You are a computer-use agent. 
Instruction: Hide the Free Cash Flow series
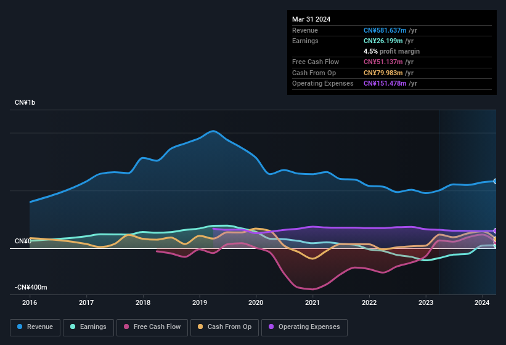point(152,327)
